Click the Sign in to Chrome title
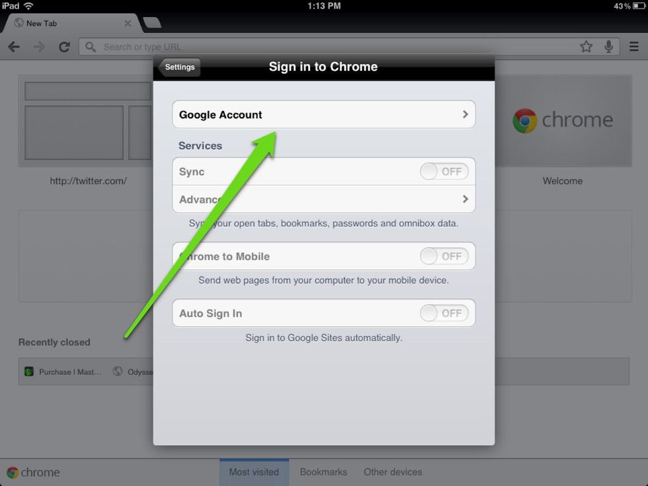648x486 pixels. click(x=323, y=67)
